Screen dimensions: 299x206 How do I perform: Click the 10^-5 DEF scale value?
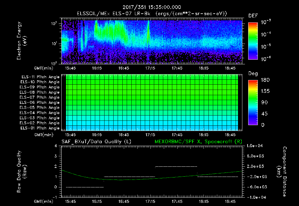point(266,47)
